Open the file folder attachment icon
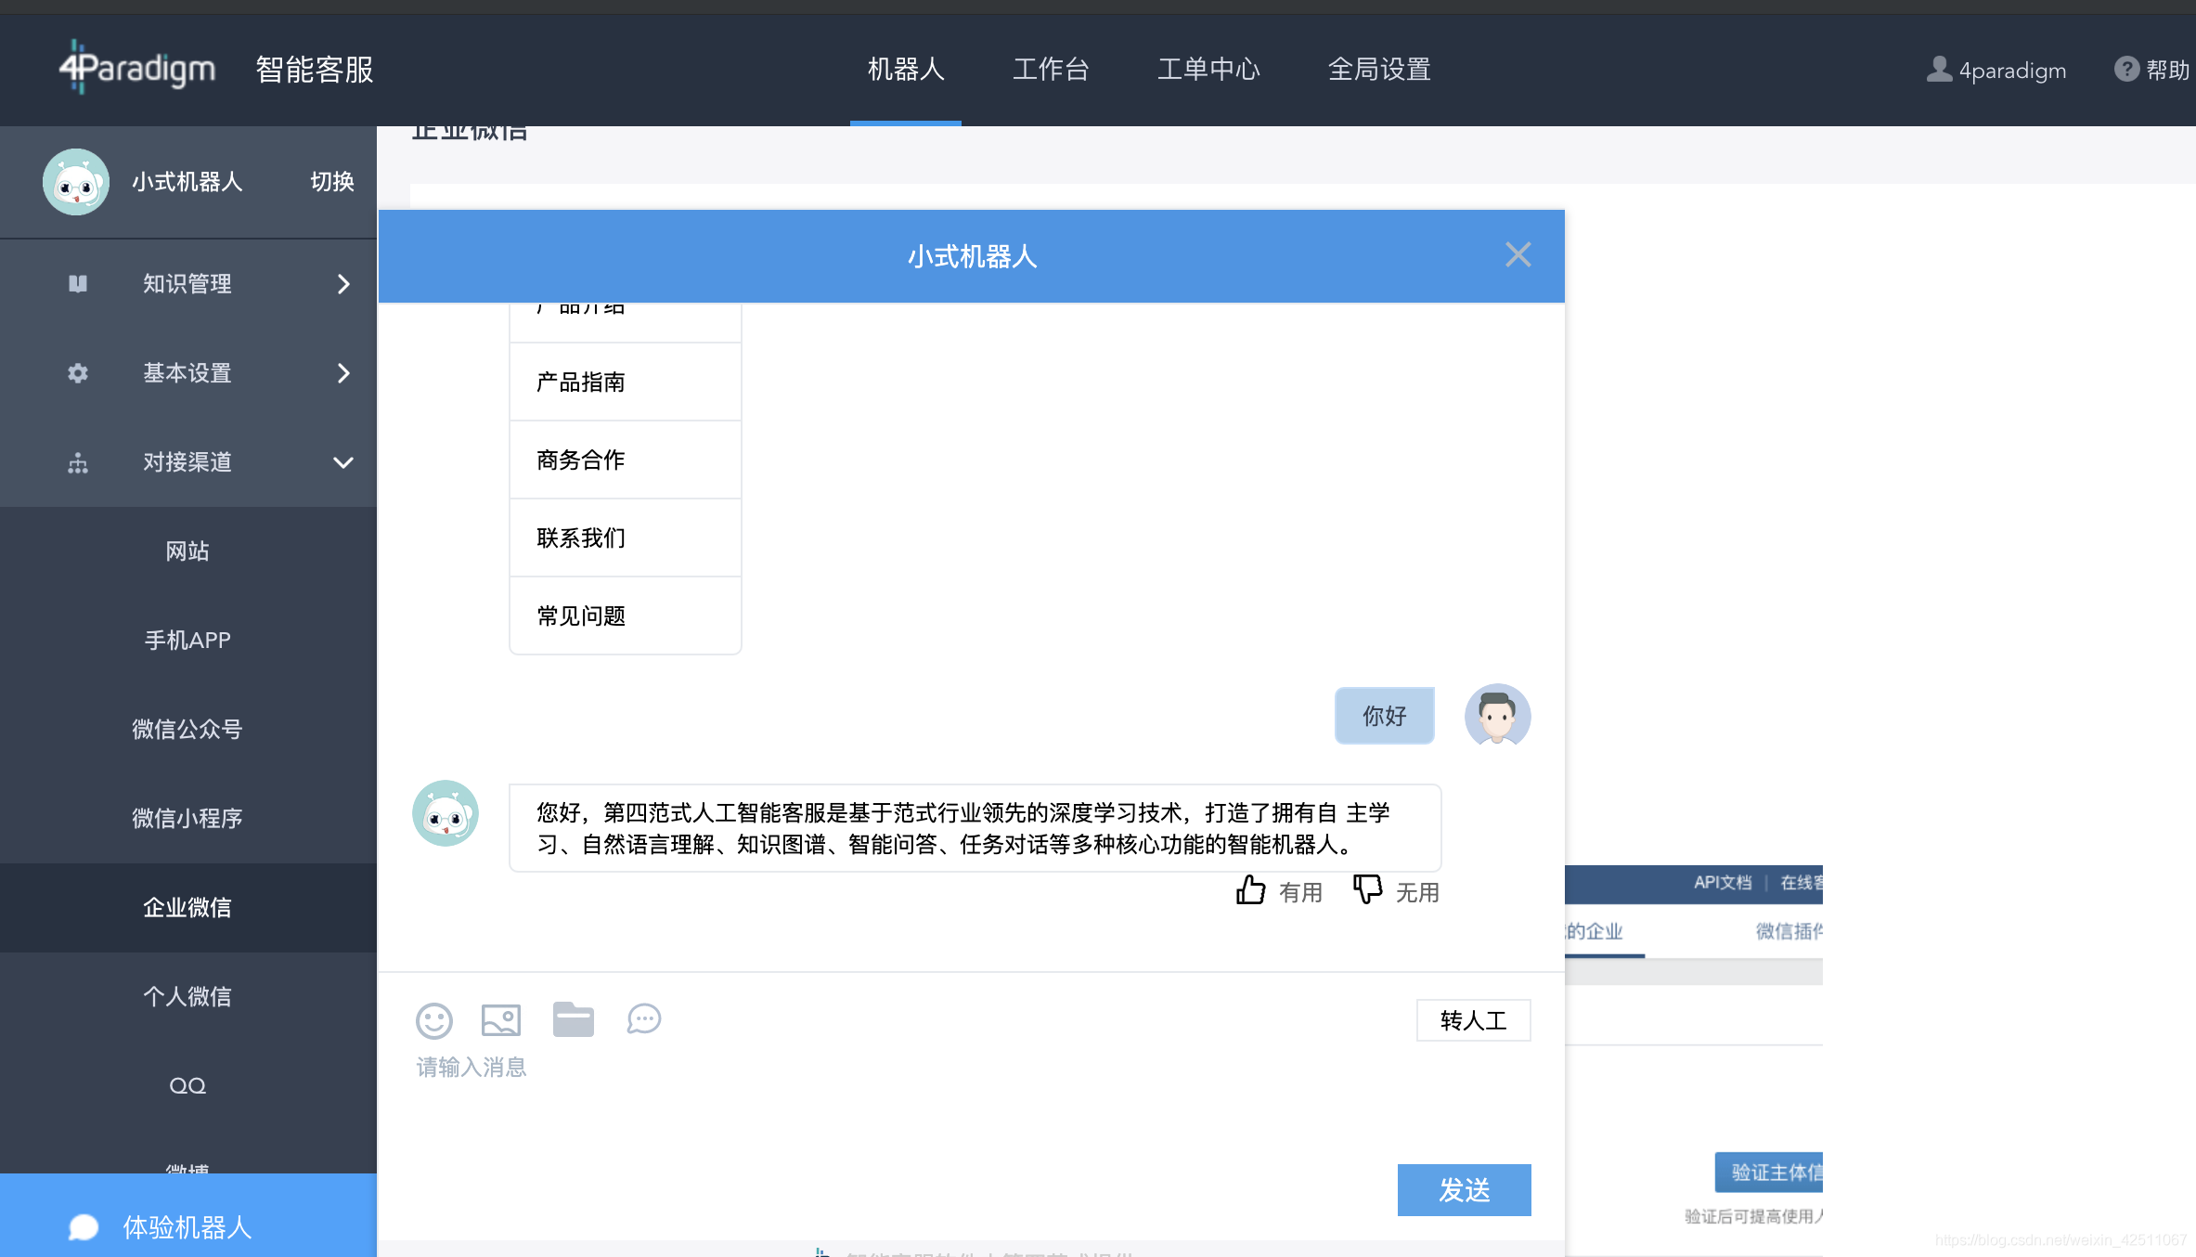 click(574, 1019)
